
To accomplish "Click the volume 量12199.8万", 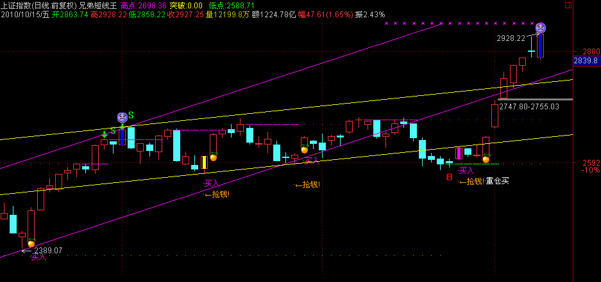I will pos(228,15).
